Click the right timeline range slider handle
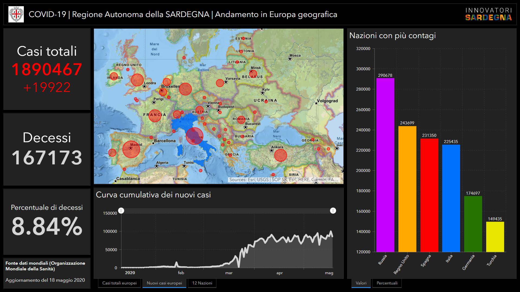The height and width of the screenshot is (292, 520). pyautogui.click(x=333, y=211)
